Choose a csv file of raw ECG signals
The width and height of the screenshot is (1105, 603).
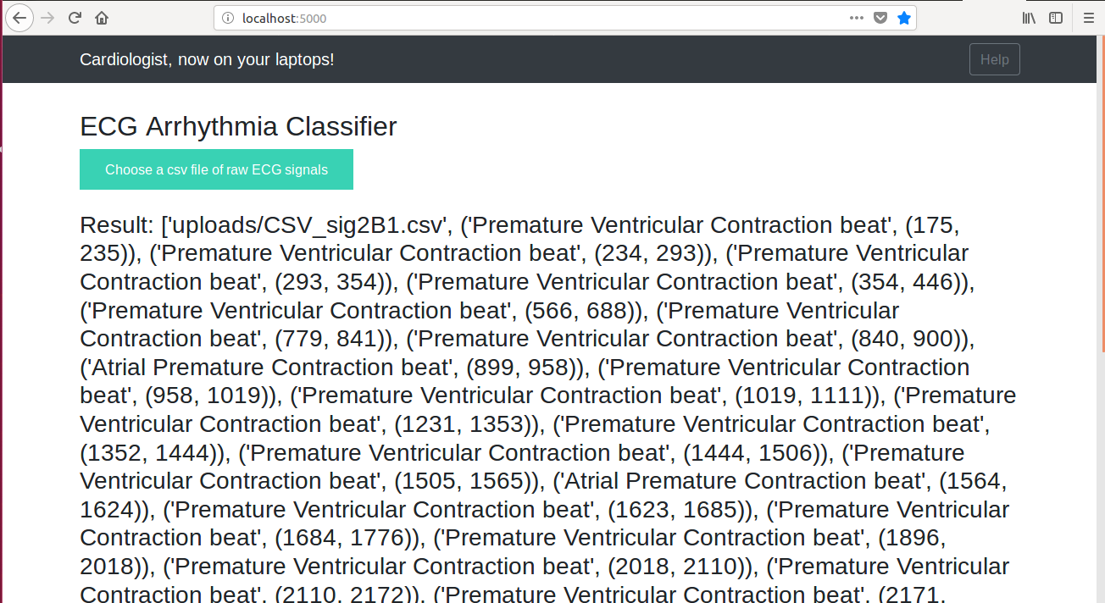[216, 169]
